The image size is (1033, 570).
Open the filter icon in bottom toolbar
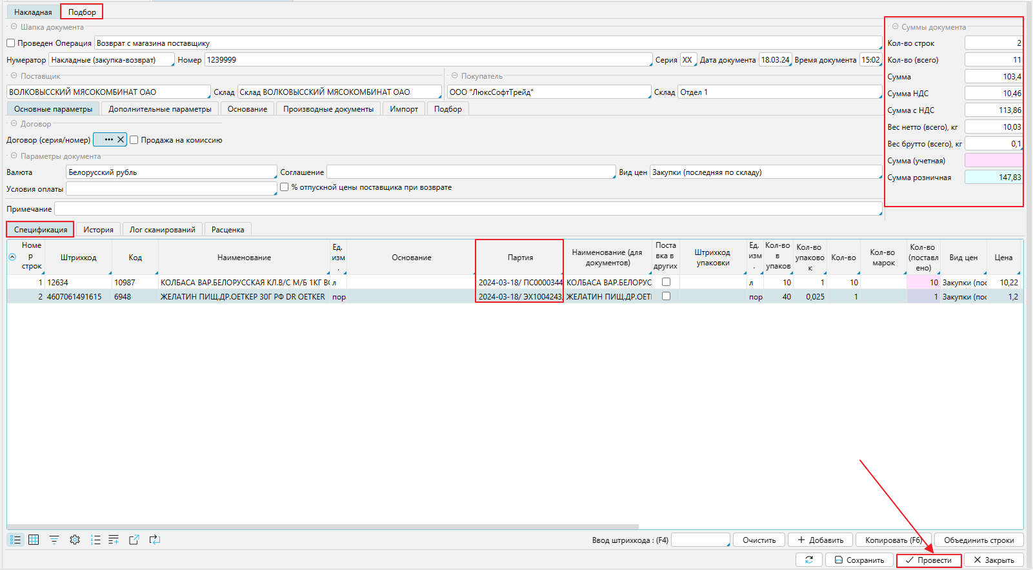click(54, 540)
